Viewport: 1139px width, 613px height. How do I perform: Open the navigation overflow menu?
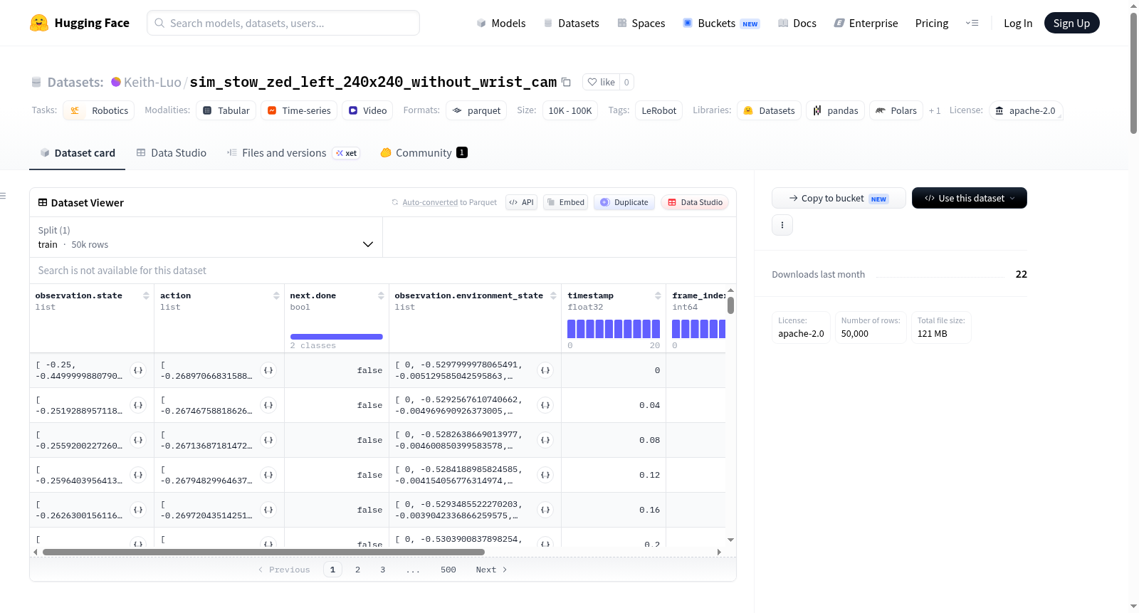(x=972, y=23)
